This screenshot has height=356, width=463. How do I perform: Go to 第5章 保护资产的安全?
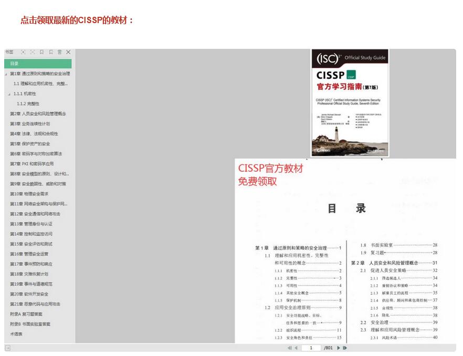click(x=30, y=144)
